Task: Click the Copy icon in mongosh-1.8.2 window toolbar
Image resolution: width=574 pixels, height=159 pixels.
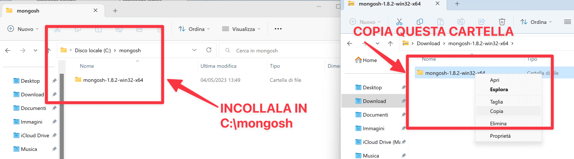Action: 420,22
